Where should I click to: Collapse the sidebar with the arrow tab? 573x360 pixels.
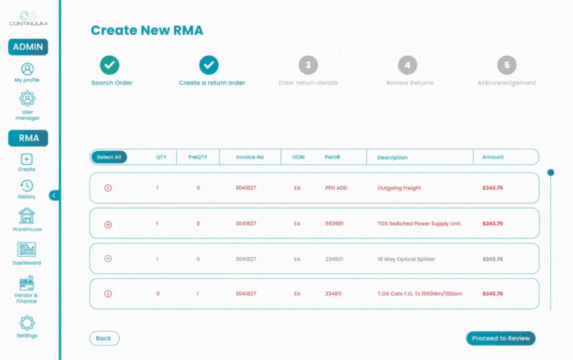[x=54, y=195]
